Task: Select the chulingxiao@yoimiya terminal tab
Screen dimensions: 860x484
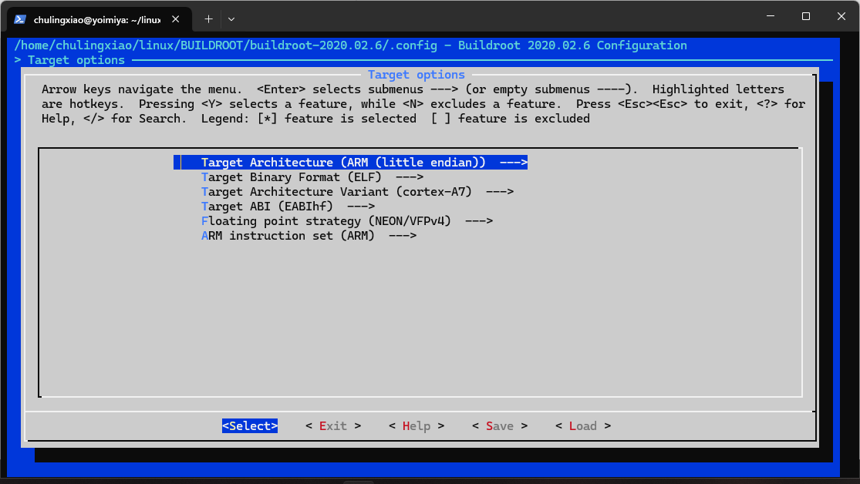Action: pos(99,20)
